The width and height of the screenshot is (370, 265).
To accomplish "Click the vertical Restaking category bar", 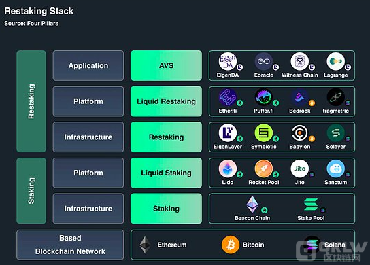I will click(x=31, y=101).
